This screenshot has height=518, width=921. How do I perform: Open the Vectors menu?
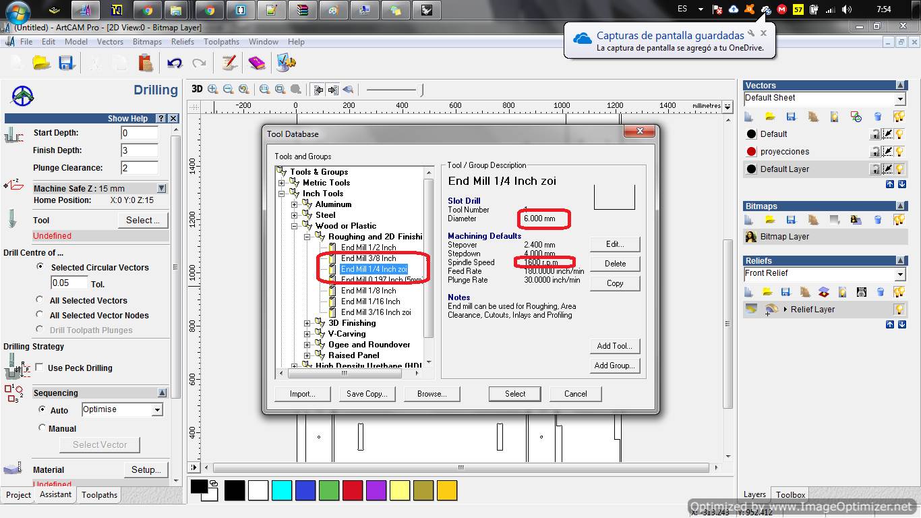110,41
